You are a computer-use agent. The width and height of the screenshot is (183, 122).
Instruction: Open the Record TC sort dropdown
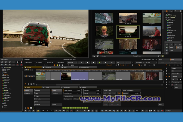tap(144, 56)
